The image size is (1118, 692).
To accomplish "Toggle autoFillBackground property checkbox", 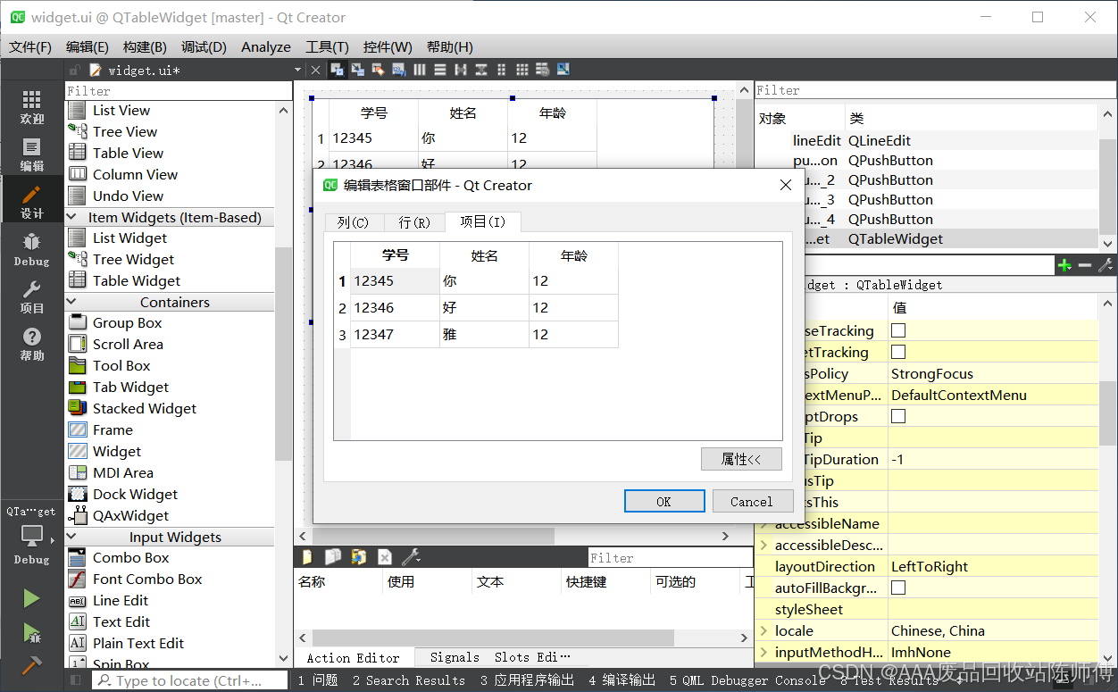I will pos(898,588).
